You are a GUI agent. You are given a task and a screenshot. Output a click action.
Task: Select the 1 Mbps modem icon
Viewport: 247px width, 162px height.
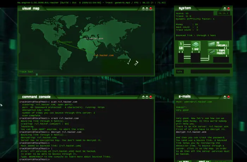pos(218,52)
